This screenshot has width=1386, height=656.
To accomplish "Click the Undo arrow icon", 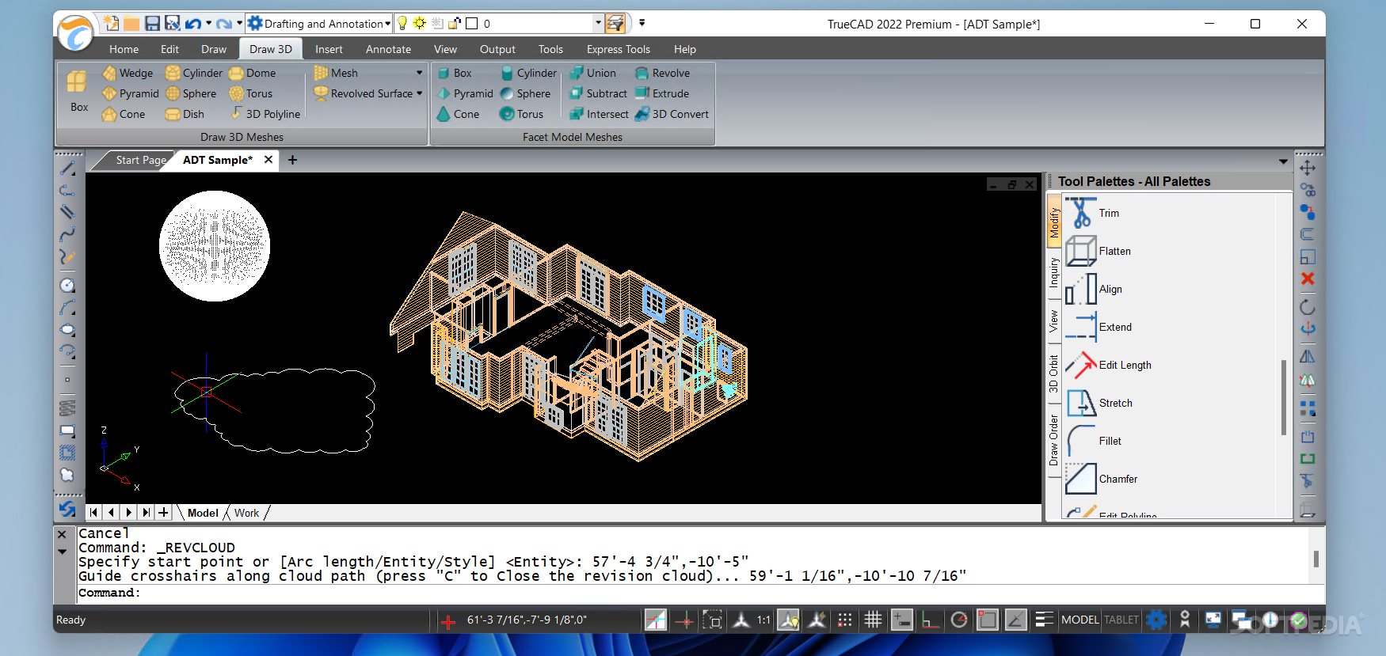I will [192, 24].
